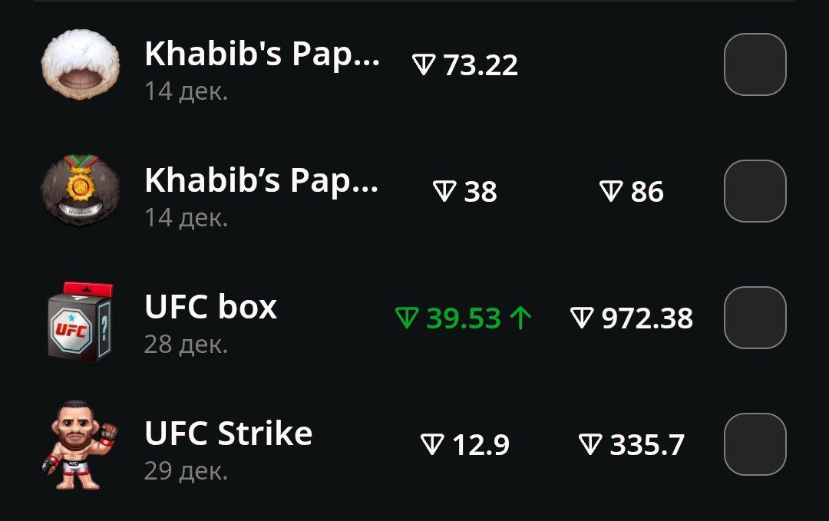Click the TON symbol beside 972.38
Viewport: 829px width, 521px height.
pyautogui.click(x=582, y=318)
